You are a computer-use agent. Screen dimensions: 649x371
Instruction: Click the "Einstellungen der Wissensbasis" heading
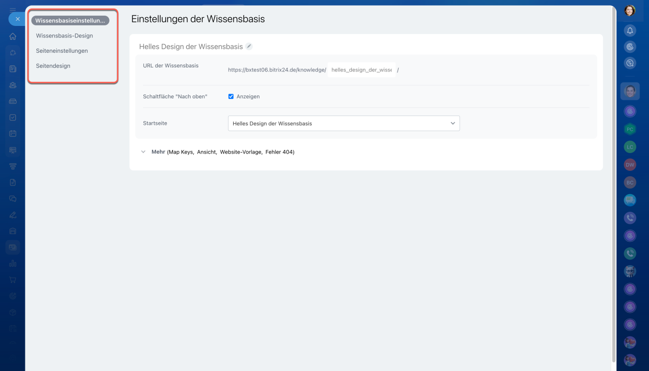[198, 19]
